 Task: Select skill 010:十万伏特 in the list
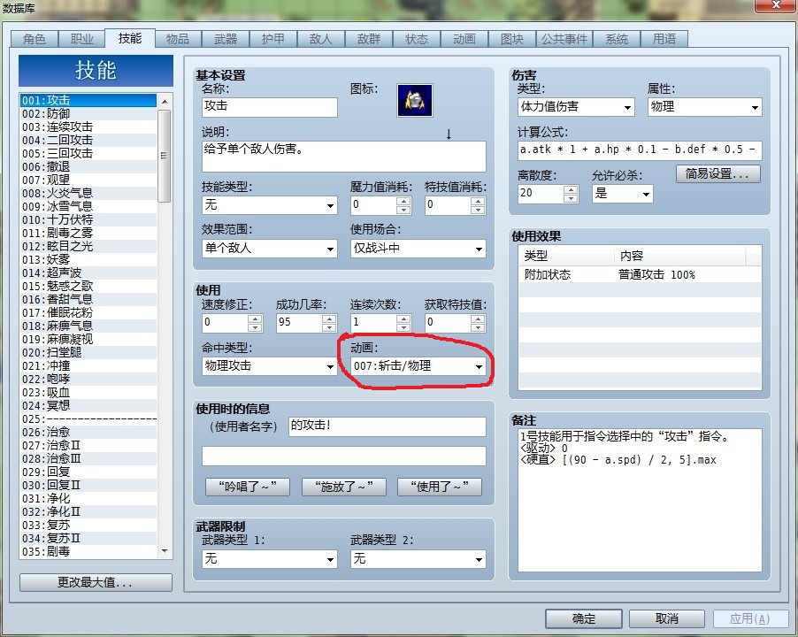pyautogui.click(x=88, y=219)
